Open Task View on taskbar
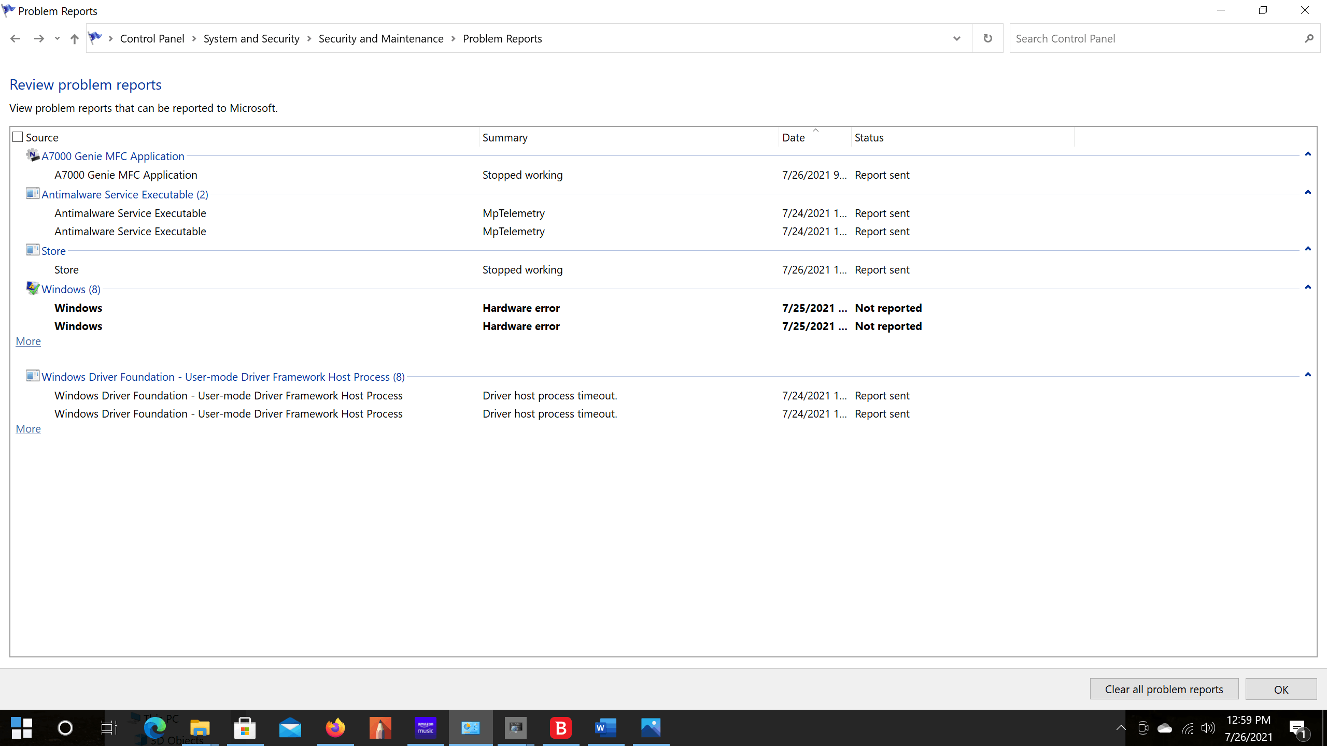The image size is (1327, 746). pos(109,728)
